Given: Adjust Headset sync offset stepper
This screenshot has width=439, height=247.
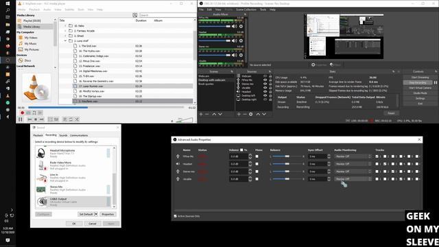Looking at the screenshot, I should click(x=329, y=164).
